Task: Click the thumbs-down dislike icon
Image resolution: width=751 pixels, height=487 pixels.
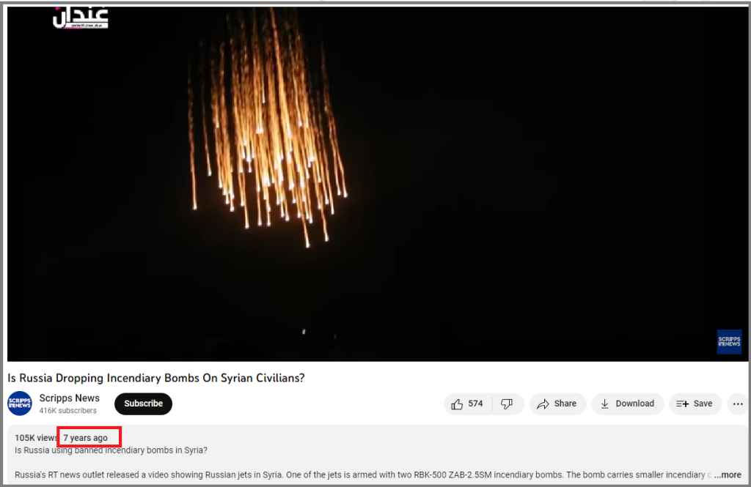Action: (x=507, y=404)
